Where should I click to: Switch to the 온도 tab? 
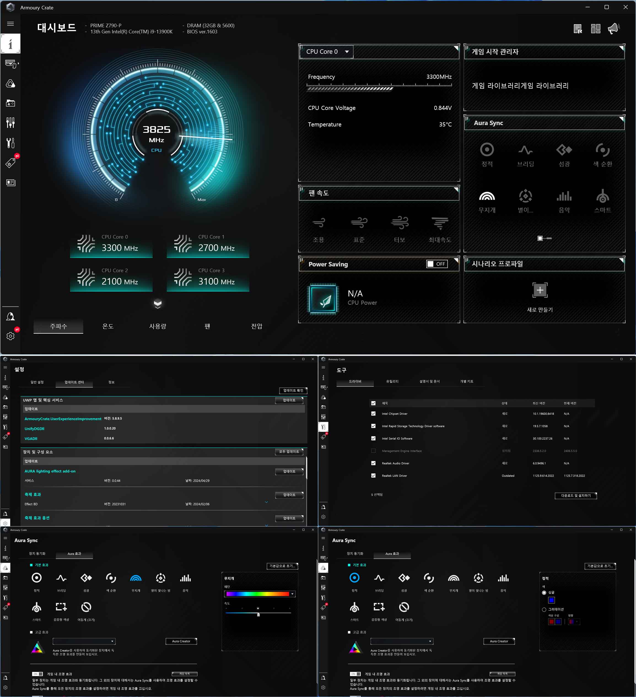tap(108, 326)
